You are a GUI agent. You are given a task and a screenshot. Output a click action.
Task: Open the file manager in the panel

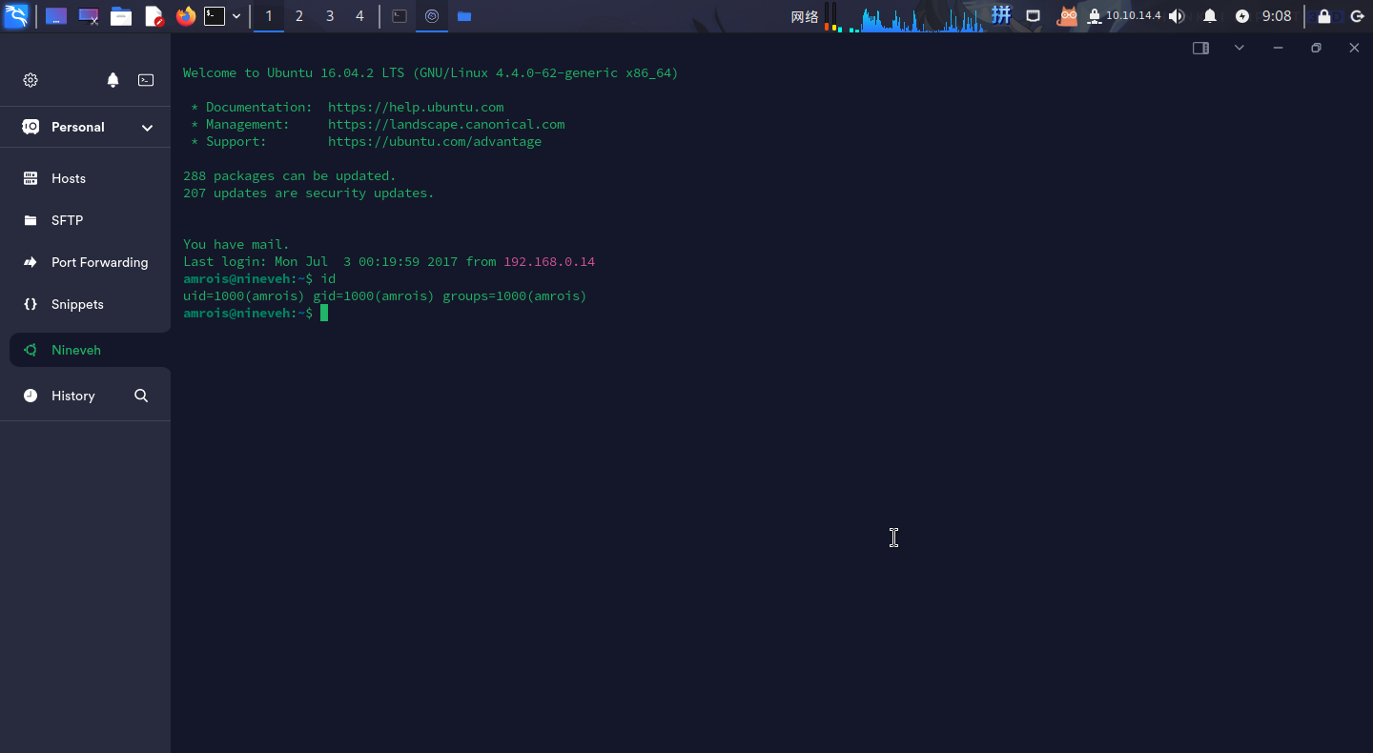[121, 16]
